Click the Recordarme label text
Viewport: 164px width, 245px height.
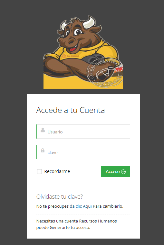[57, 171]
